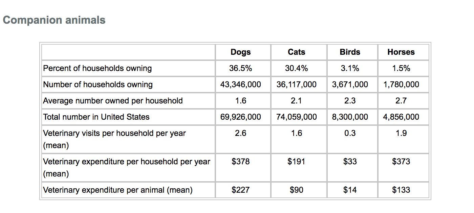
Task: Select Veterinary expenditure per animal row label
Action: tap(118, 190)
